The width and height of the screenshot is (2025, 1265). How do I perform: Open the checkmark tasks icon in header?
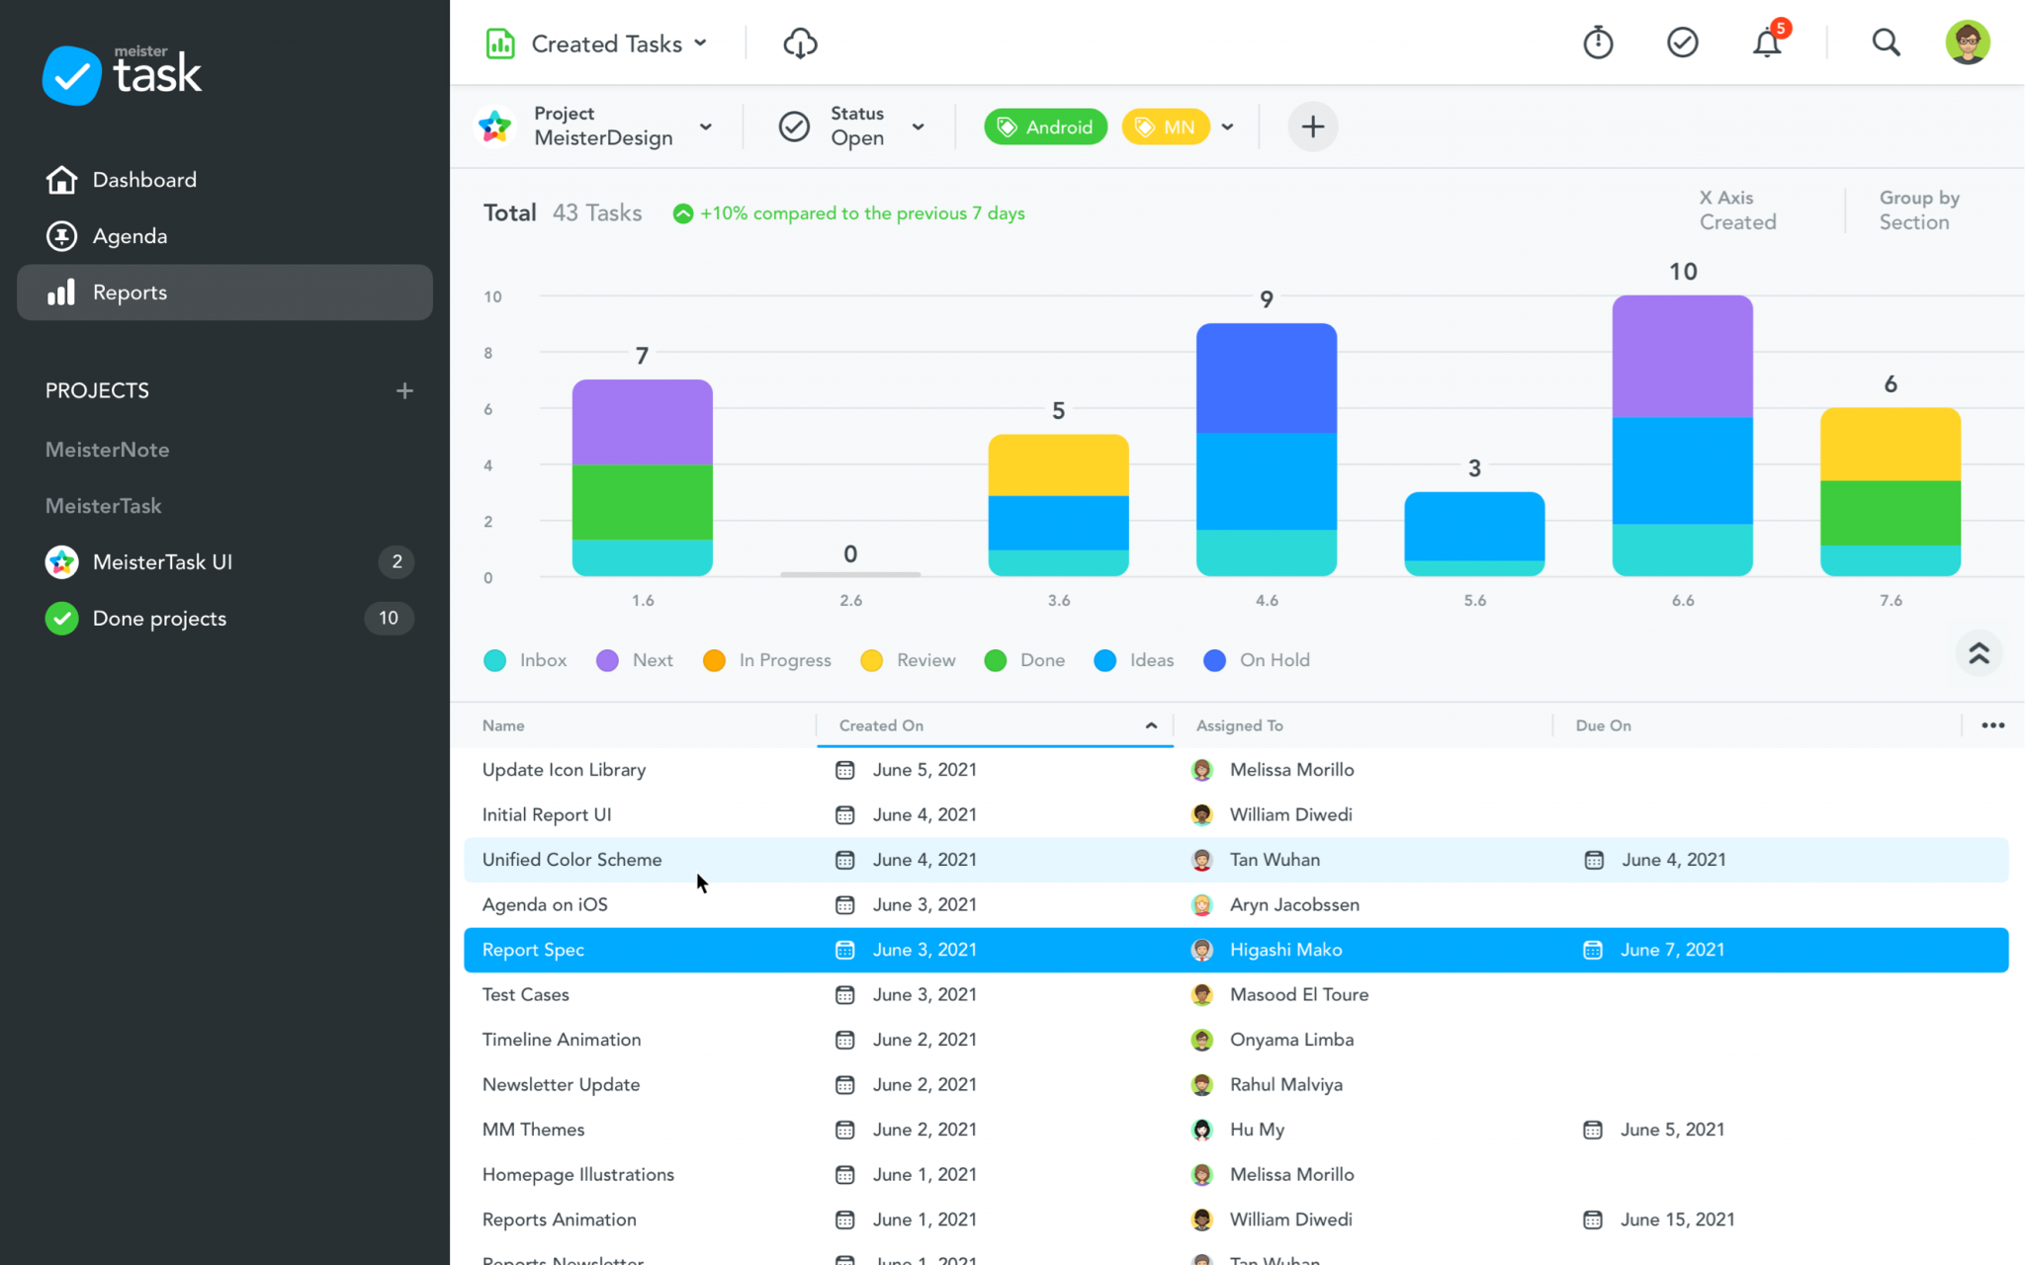pyautogui.click(x=1682, y=42)
